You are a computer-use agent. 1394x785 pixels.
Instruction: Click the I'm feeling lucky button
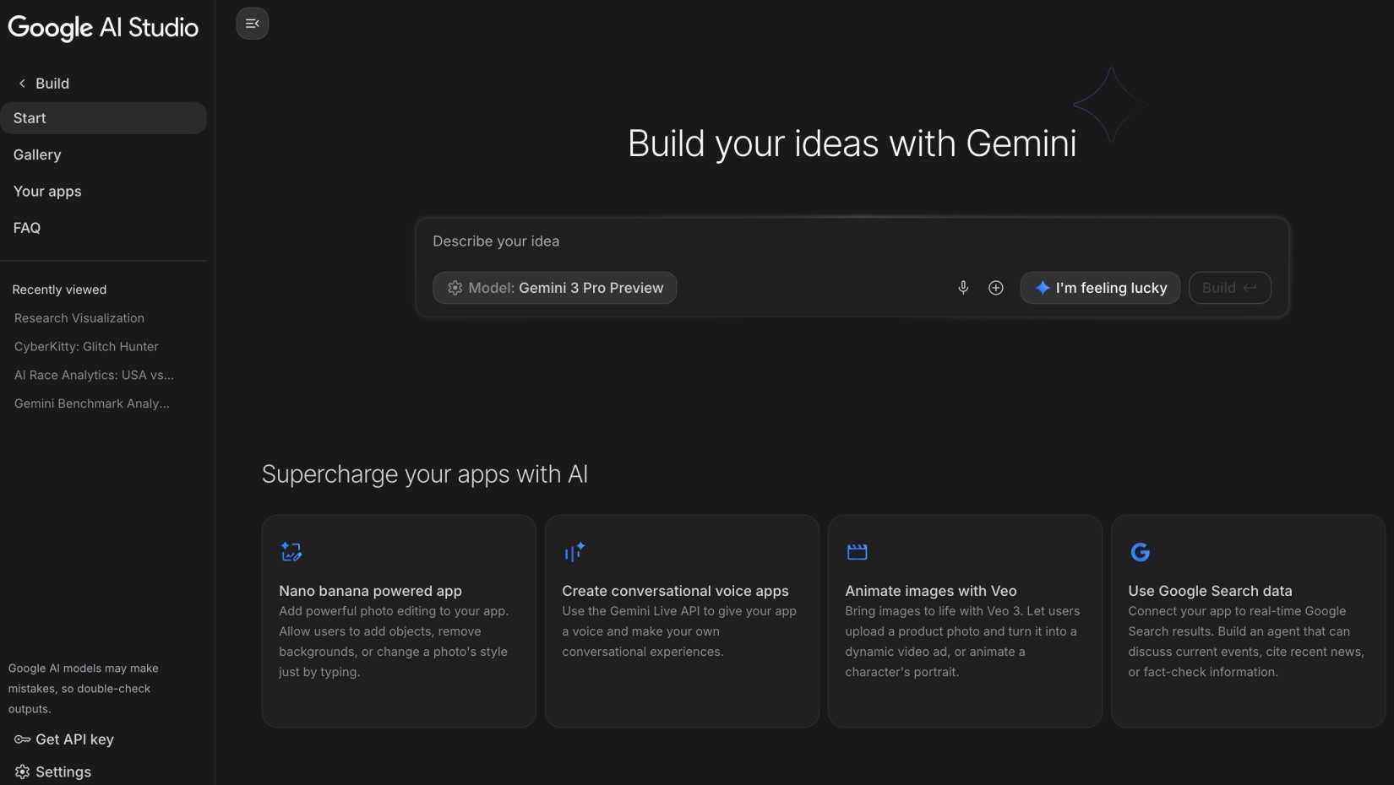[x=1099, y=287]
